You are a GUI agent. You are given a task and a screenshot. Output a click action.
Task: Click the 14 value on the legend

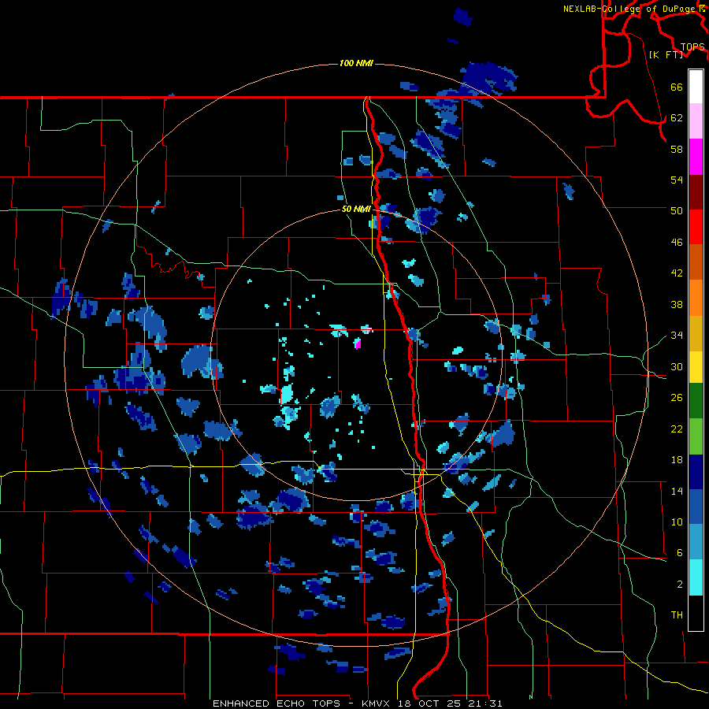(x=677, y=491)
